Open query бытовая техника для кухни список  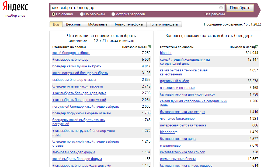point(187,95)
